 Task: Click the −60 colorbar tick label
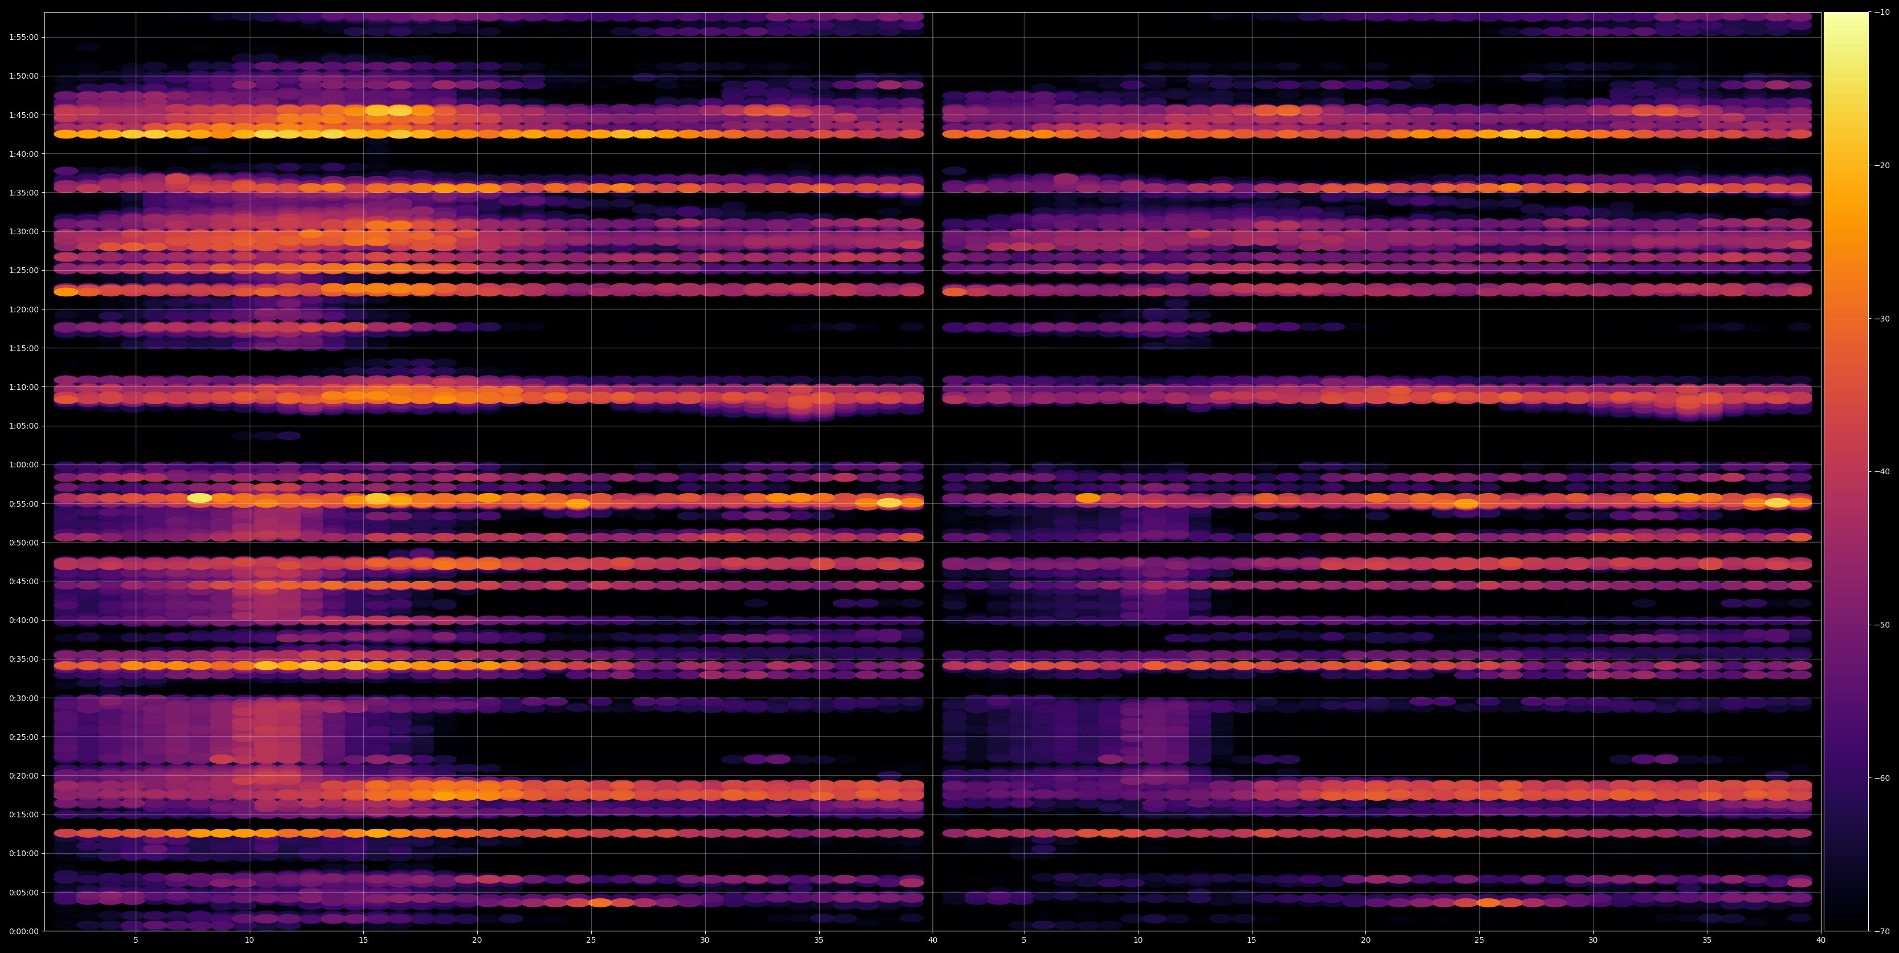pos(1881,779)
